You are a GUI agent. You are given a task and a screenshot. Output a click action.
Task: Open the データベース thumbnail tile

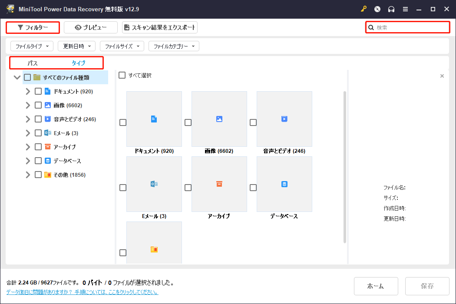284,184
